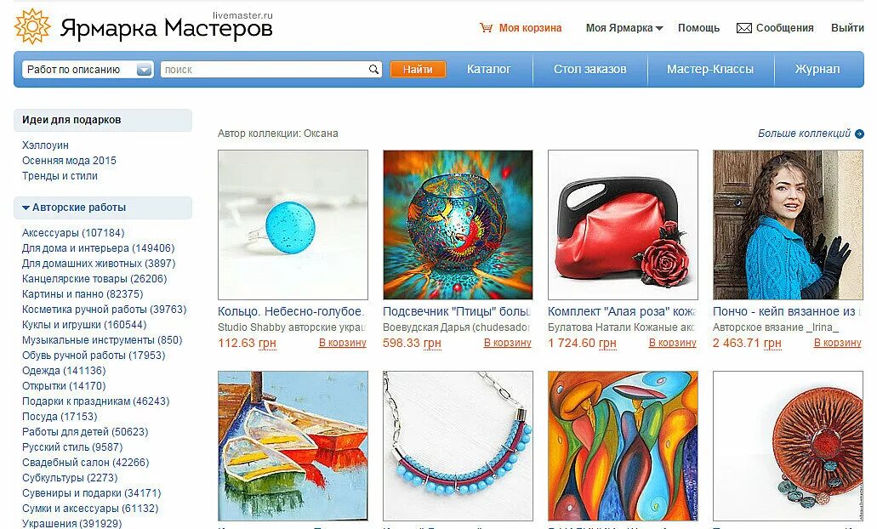Image resolution: width=877 pixels, height=529 pixels.
Task: Click the shopping cart icon near Моя корзина
Action: (486, 27)
